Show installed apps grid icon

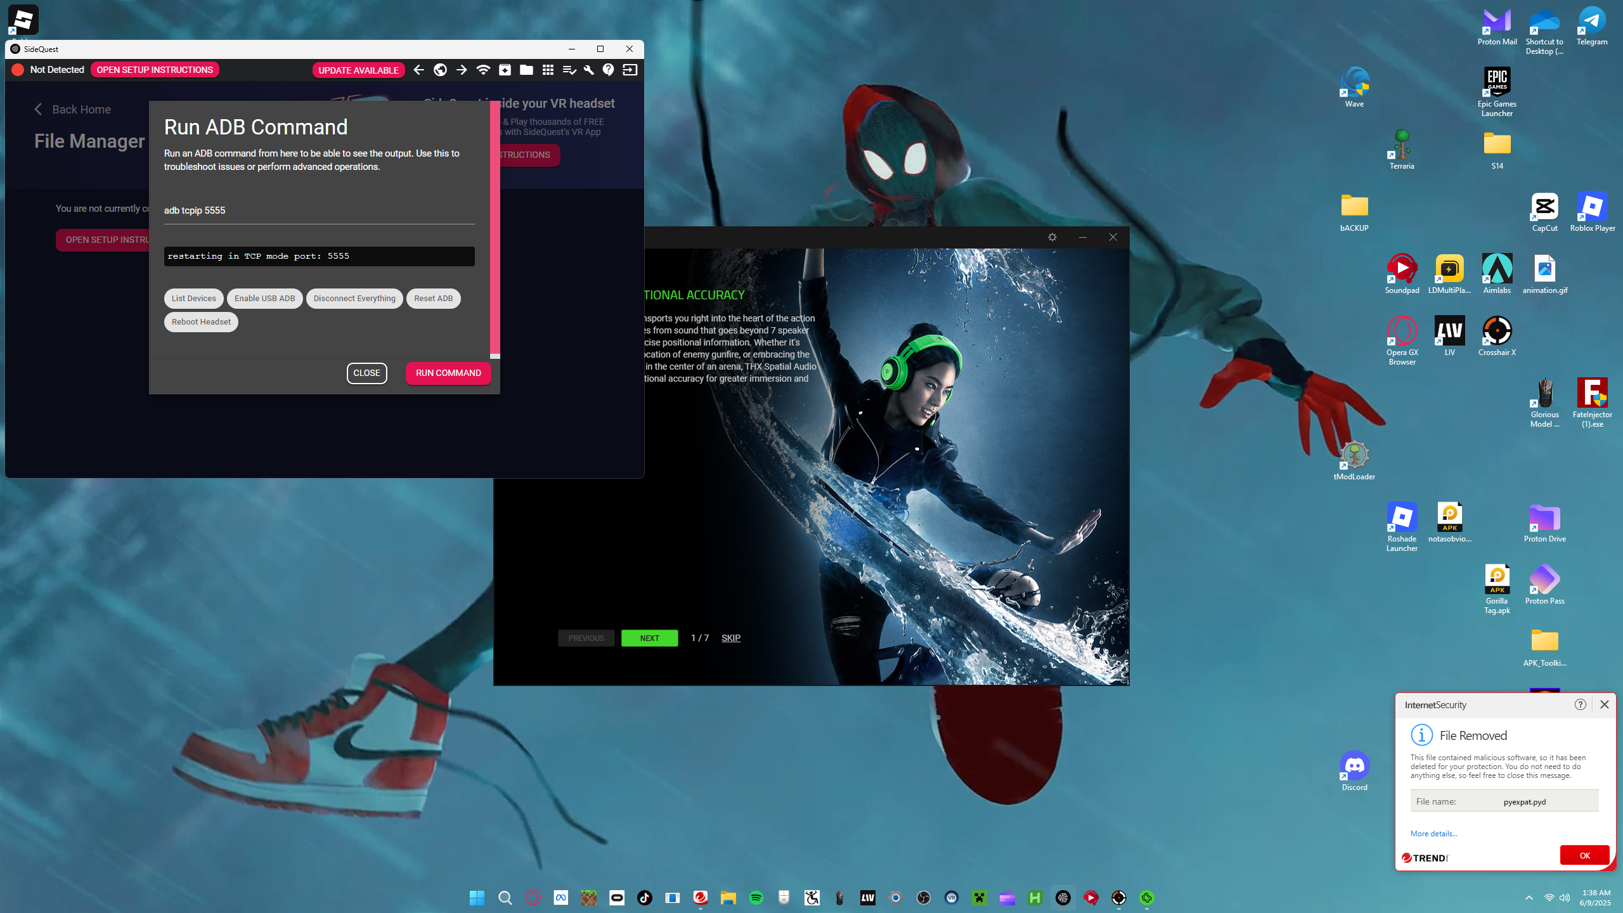pyautogui.click(x=548, y=70)
